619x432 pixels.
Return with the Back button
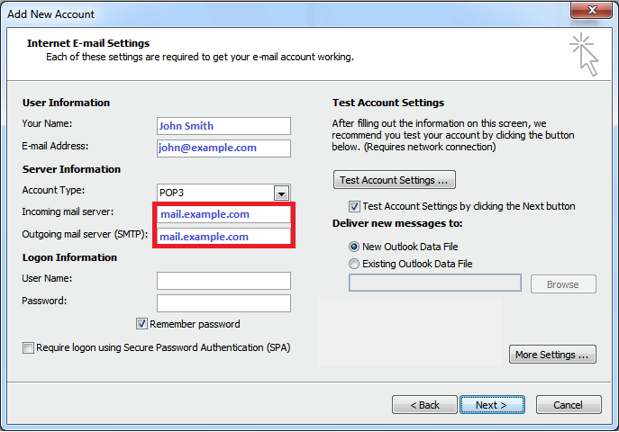click(x=424, y=405)
